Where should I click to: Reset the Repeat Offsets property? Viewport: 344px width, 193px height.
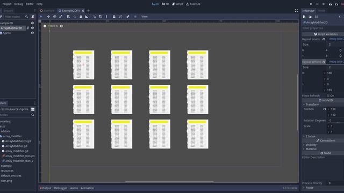pos(324,62)
